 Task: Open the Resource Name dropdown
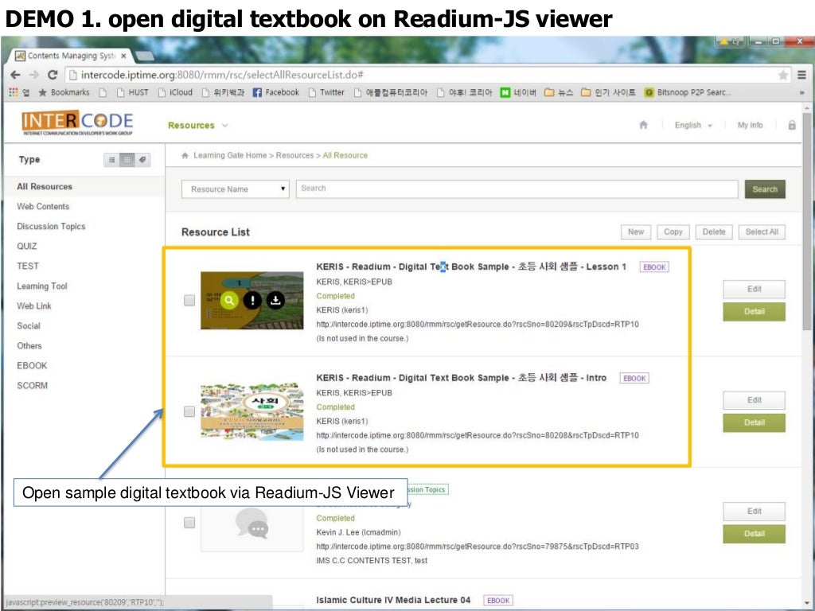point(235,189)
